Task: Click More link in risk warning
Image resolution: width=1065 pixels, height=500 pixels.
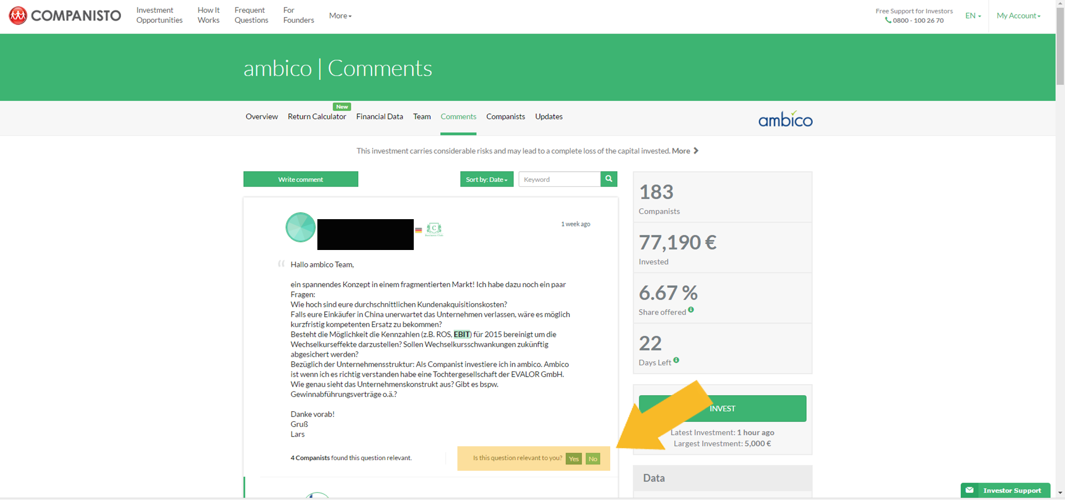Action: [681, 151]
